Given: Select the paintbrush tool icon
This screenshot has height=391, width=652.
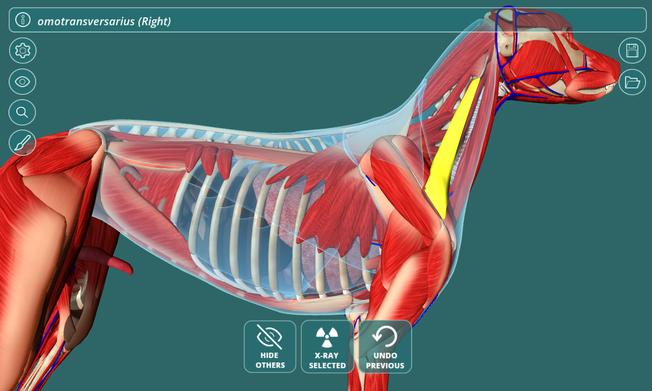Looking at the screenshot, I should (22, 143).
